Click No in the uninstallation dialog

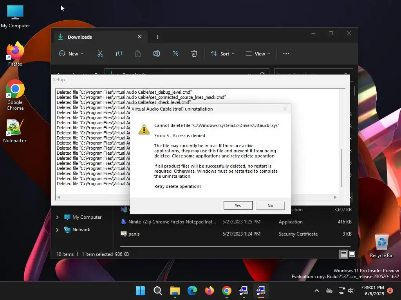point(270,205)
